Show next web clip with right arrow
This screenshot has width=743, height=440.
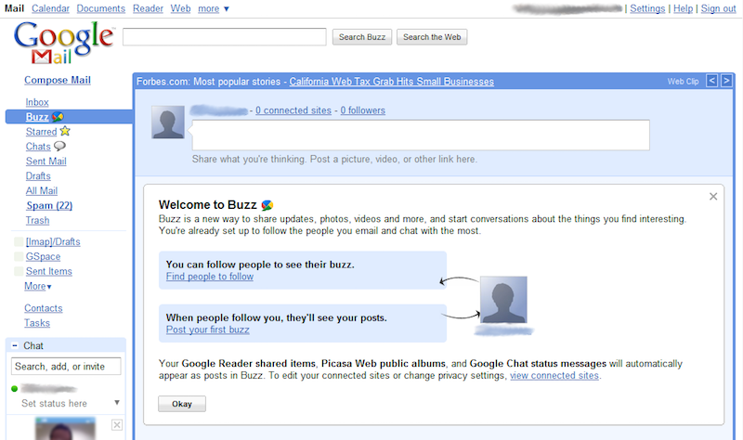click(726, 81)
